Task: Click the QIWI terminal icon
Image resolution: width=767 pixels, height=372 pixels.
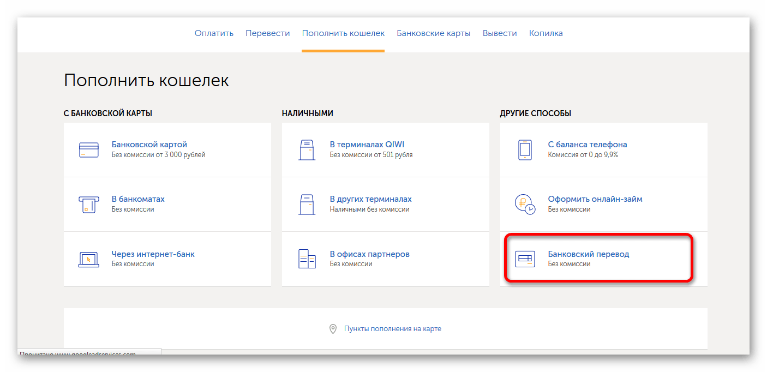Action: click(x=307, y=150)
